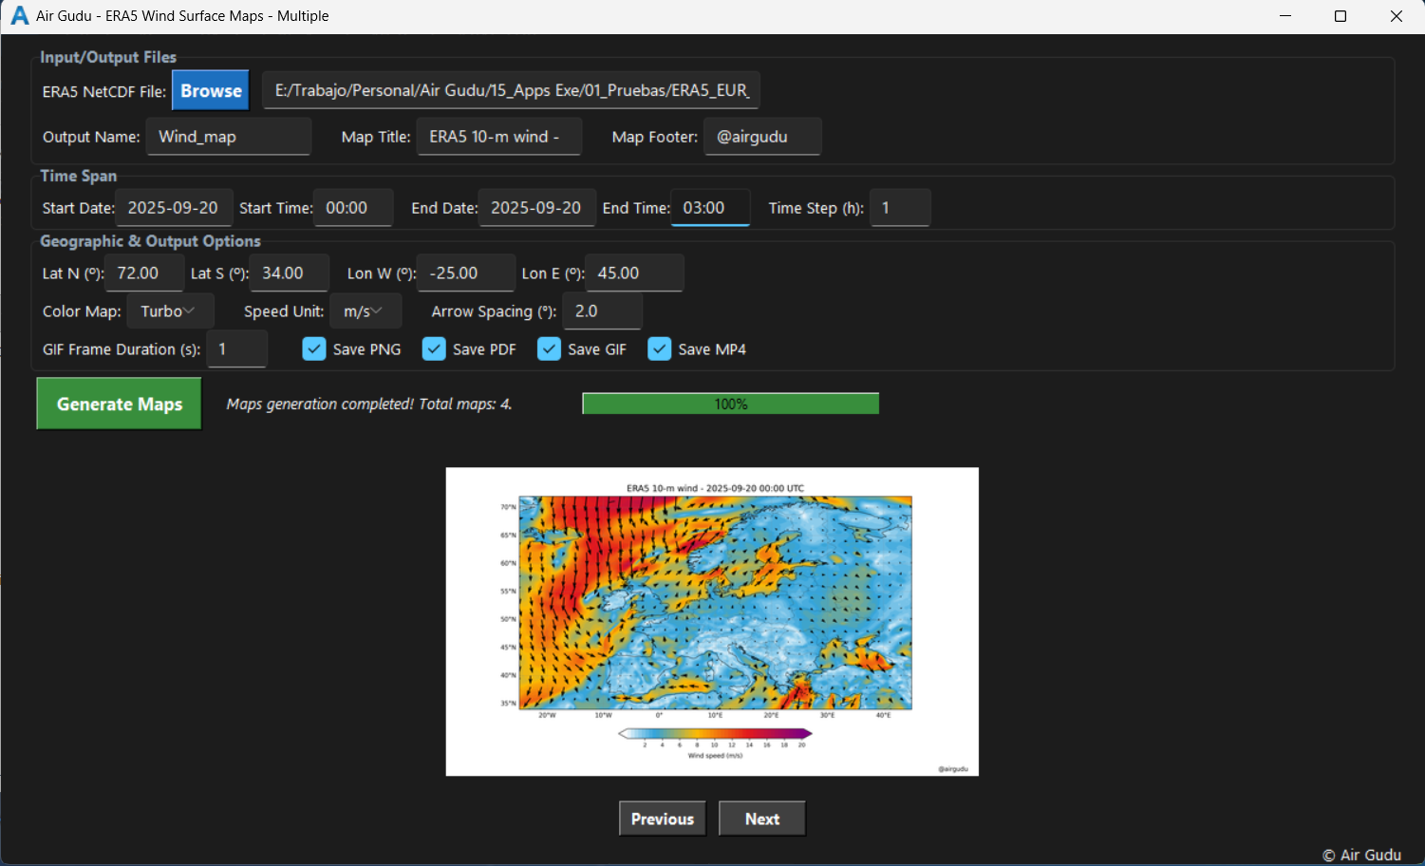Click the Output Name field
Viewport: 1425px width, 866px height.
click(229, 137)
